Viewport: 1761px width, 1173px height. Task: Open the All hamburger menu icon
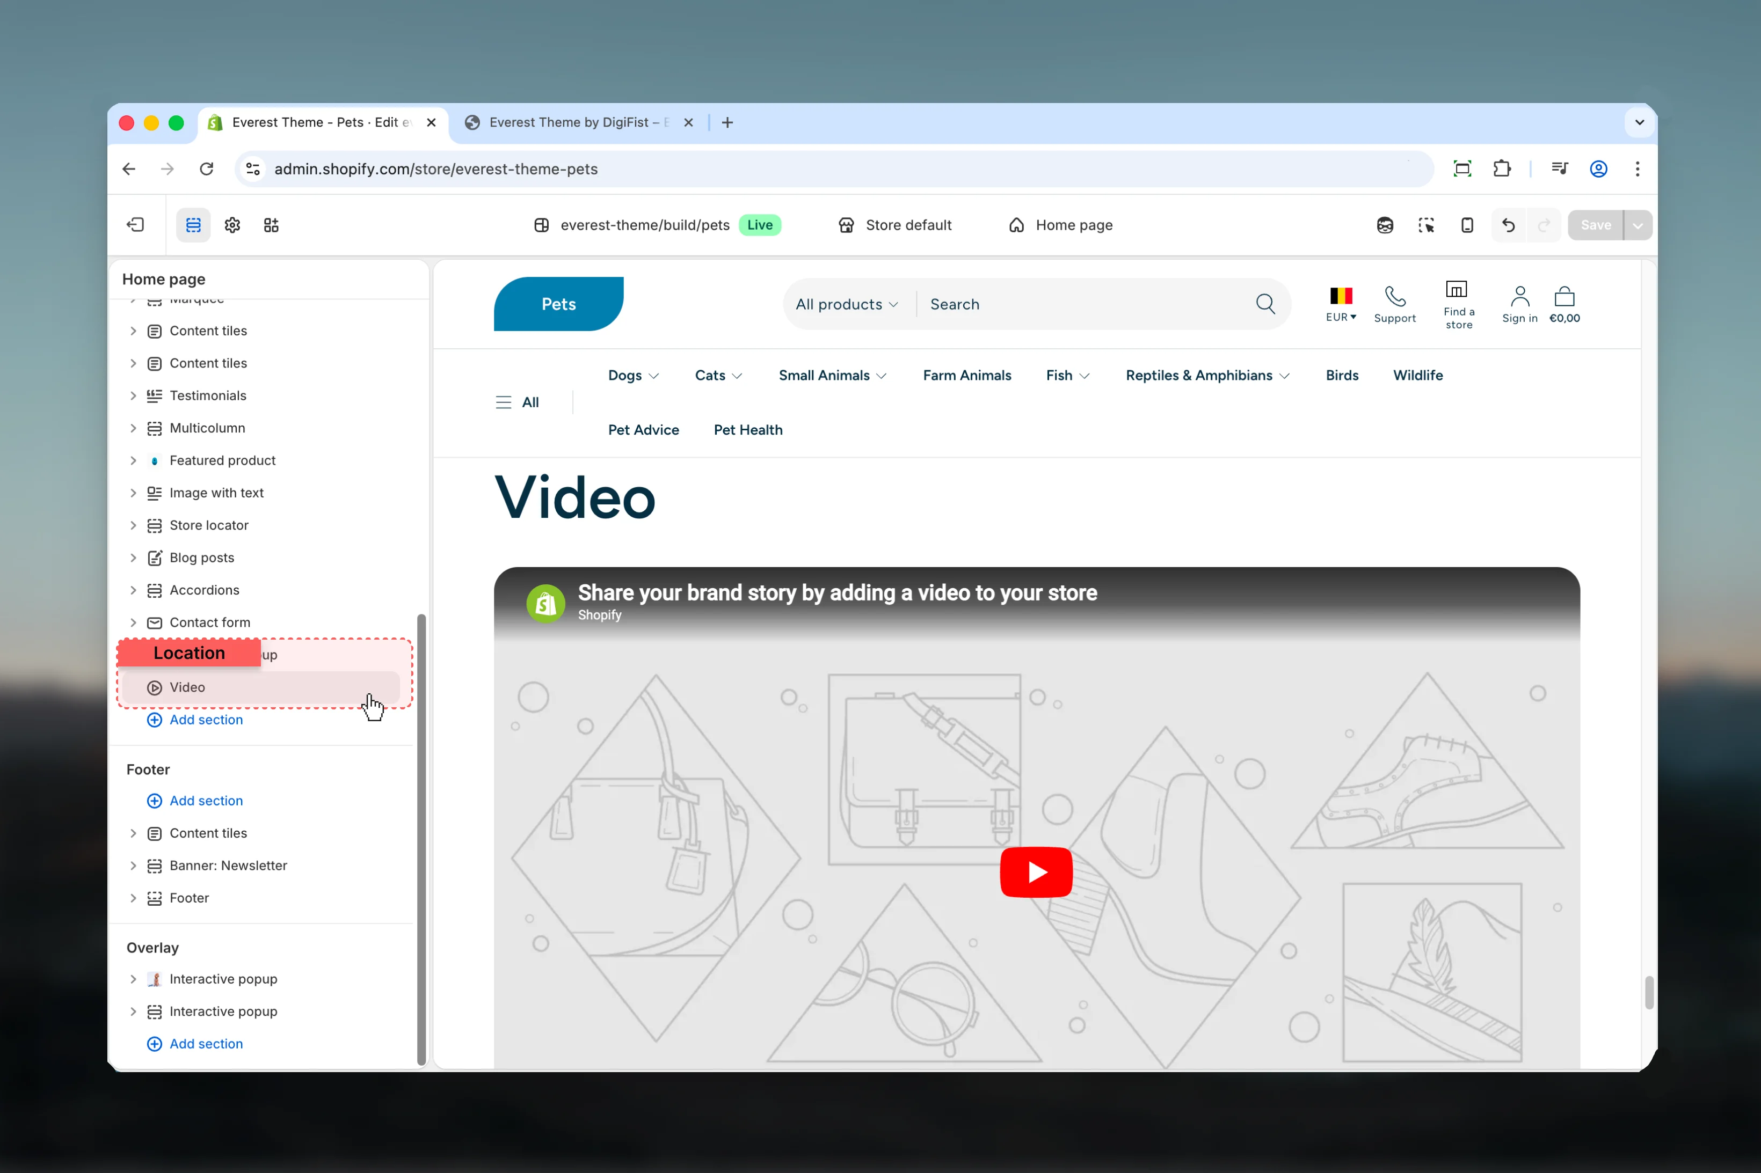(x=504, y=402)
